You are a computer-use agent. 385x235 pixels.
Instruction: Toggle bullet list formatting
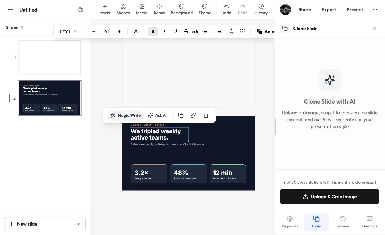pyautogui.click(x=205, y=32)
